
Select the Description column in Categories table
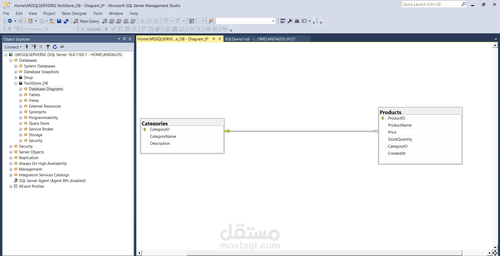[182, 143]
